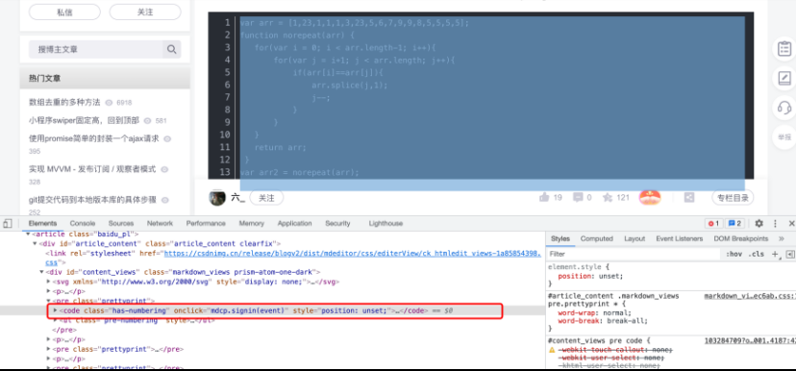
Task: Click the 专栏目录 button
Action: [x=733, y=198]
